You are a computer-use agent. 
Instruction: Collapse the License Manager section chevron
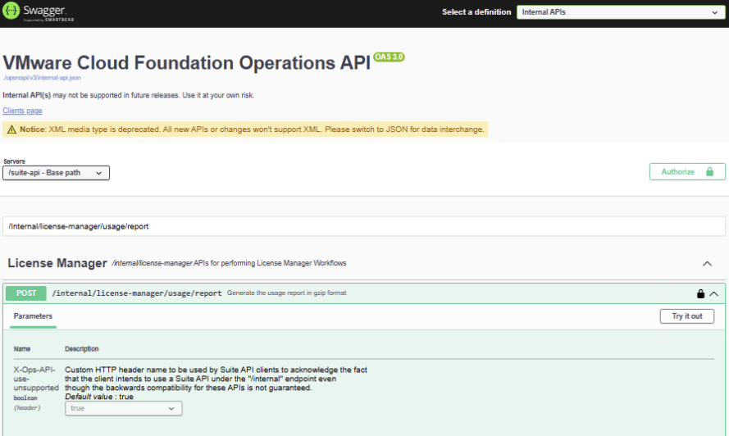707,264
